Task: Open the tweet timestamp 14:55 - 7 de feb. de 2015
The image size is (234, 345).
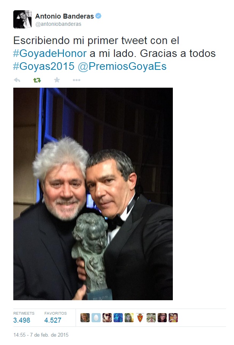Action: point(41,335)
